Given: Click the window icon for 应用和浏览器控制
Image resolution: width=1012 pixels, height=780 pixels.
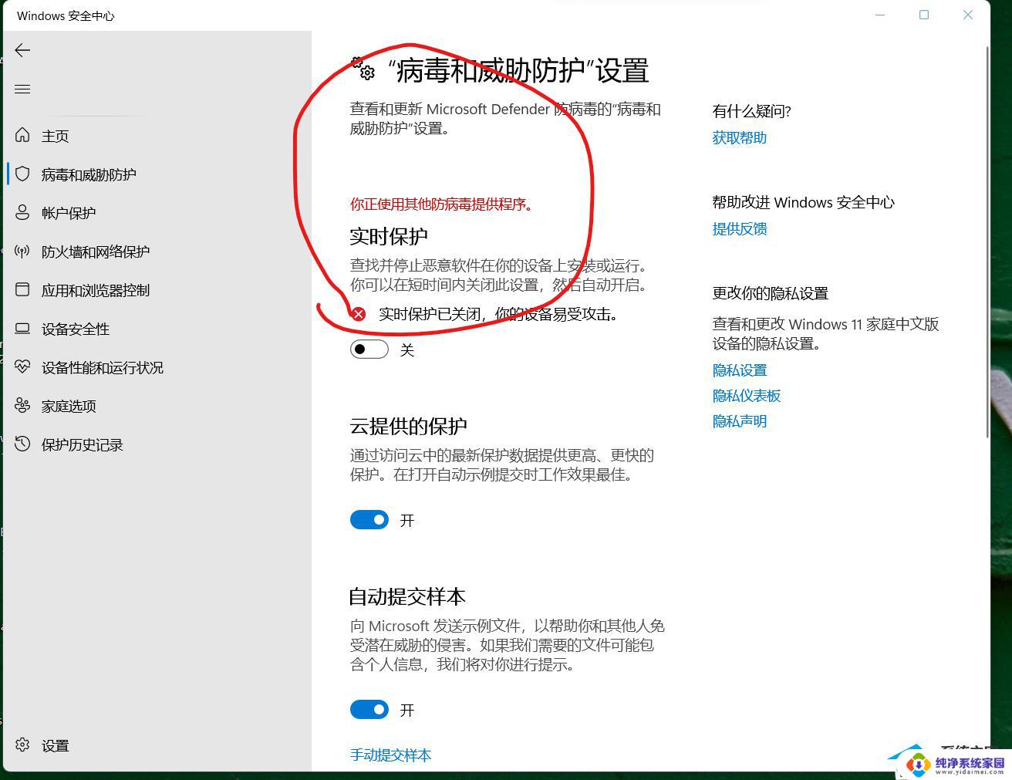Looking at the screenshot, I should click(22, 289).
